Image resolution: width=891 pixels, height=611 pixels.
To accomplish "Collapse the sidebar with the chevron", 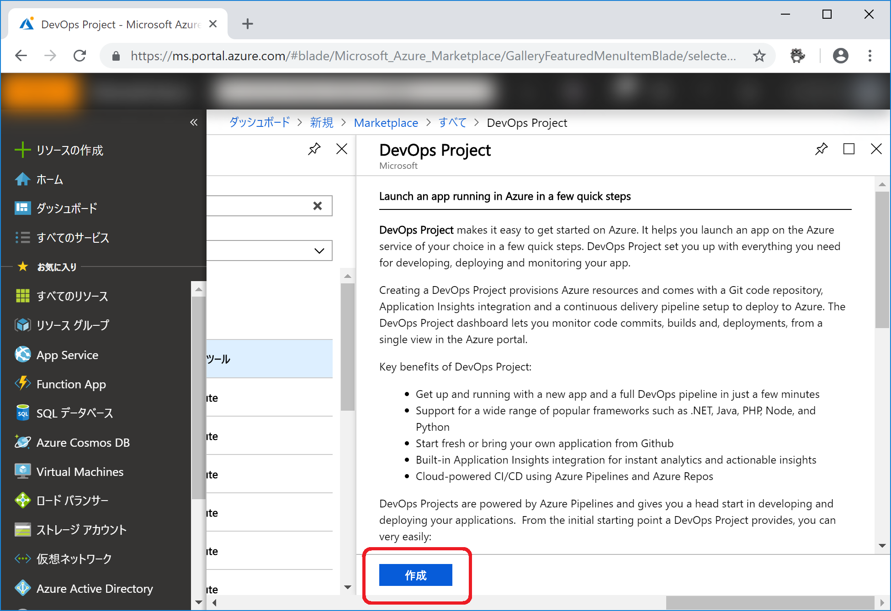I will 194,122.
